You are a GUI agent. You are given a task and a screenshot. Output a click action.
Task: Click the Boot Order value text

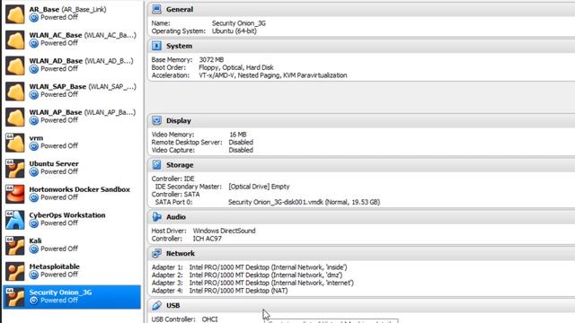point(235,67)
